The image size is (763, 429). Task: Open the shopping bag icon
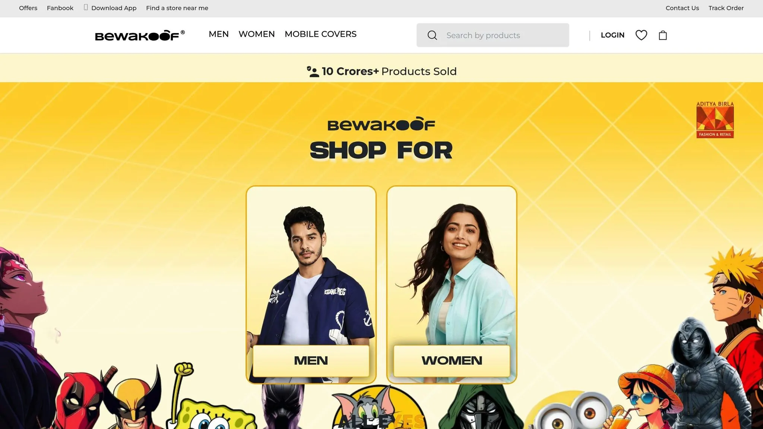click(663, 35)
